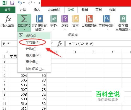Switch to the 页面布局 tab
The height and width of the screenshot is (110, 131).
pyautogui.click(x=54, y=10)
